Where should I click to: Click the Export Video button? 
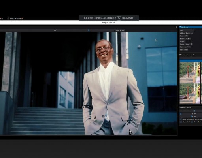[185, 39]
